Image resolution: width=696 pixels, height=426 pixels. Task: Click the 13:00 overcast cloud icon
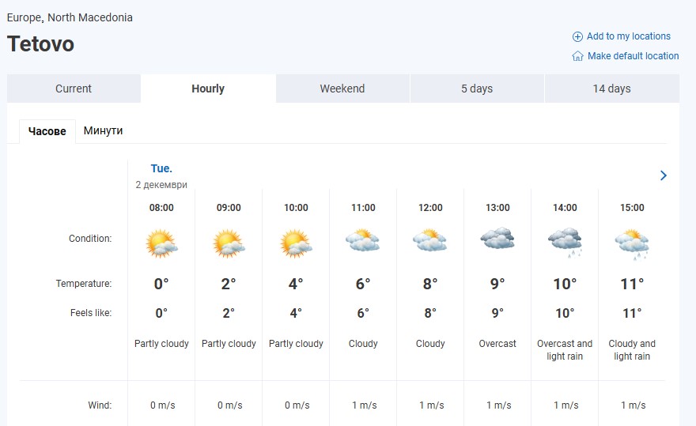[497, 239]
